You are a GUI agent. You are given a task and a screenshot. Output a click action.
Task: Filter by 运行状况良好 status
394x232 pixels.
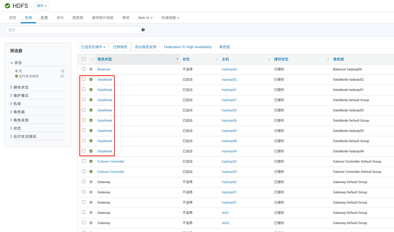click(x=29, y=76)
